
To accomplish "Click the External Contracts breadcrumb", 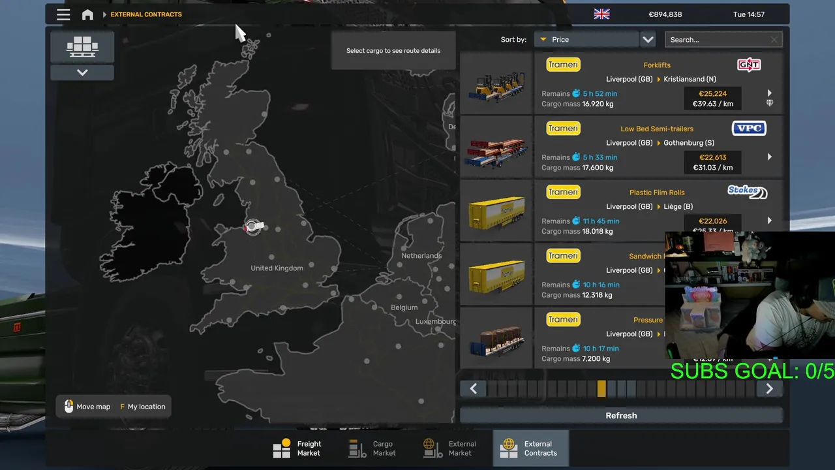I will tap(146, 14).
